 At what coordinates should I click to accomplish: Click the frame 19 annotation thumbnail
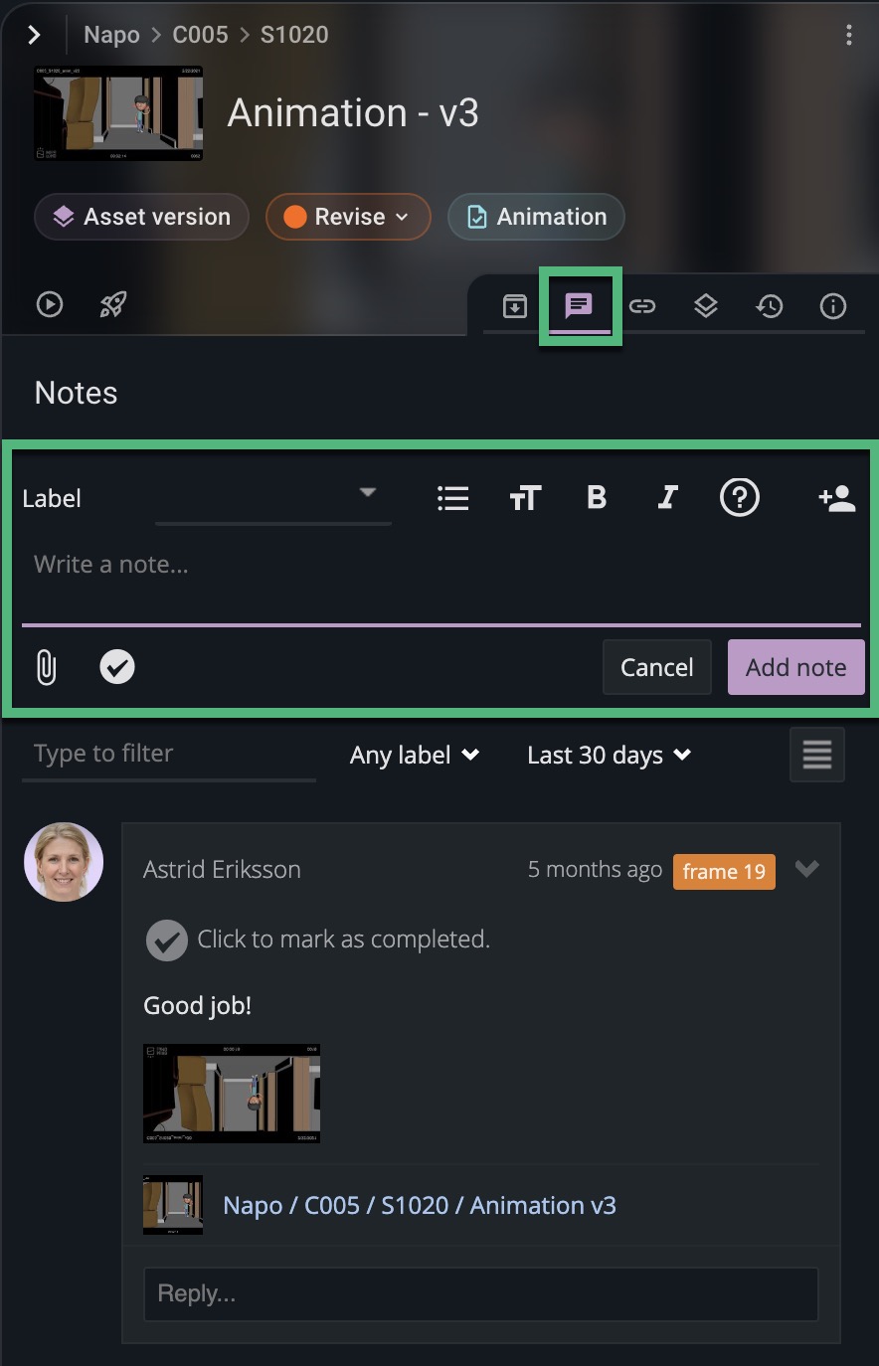tap(231, 1094)
